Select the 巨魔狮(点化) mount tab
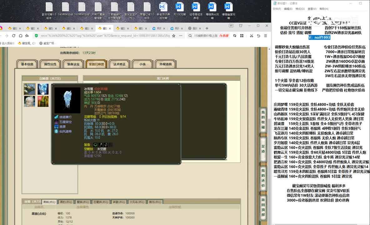 click(101, 202)
